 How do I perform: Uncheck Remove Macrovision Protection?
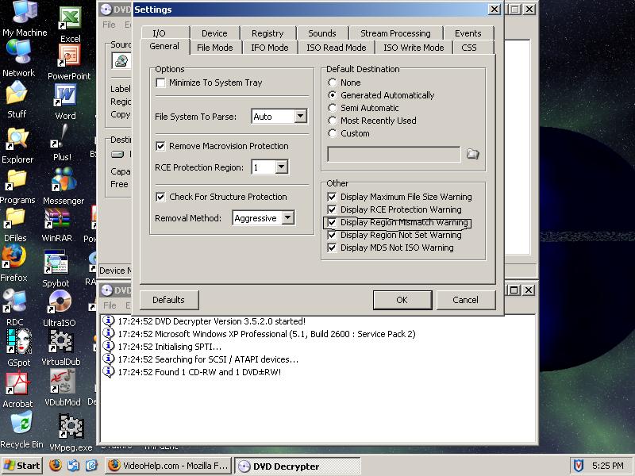click(x=161, y=146)
